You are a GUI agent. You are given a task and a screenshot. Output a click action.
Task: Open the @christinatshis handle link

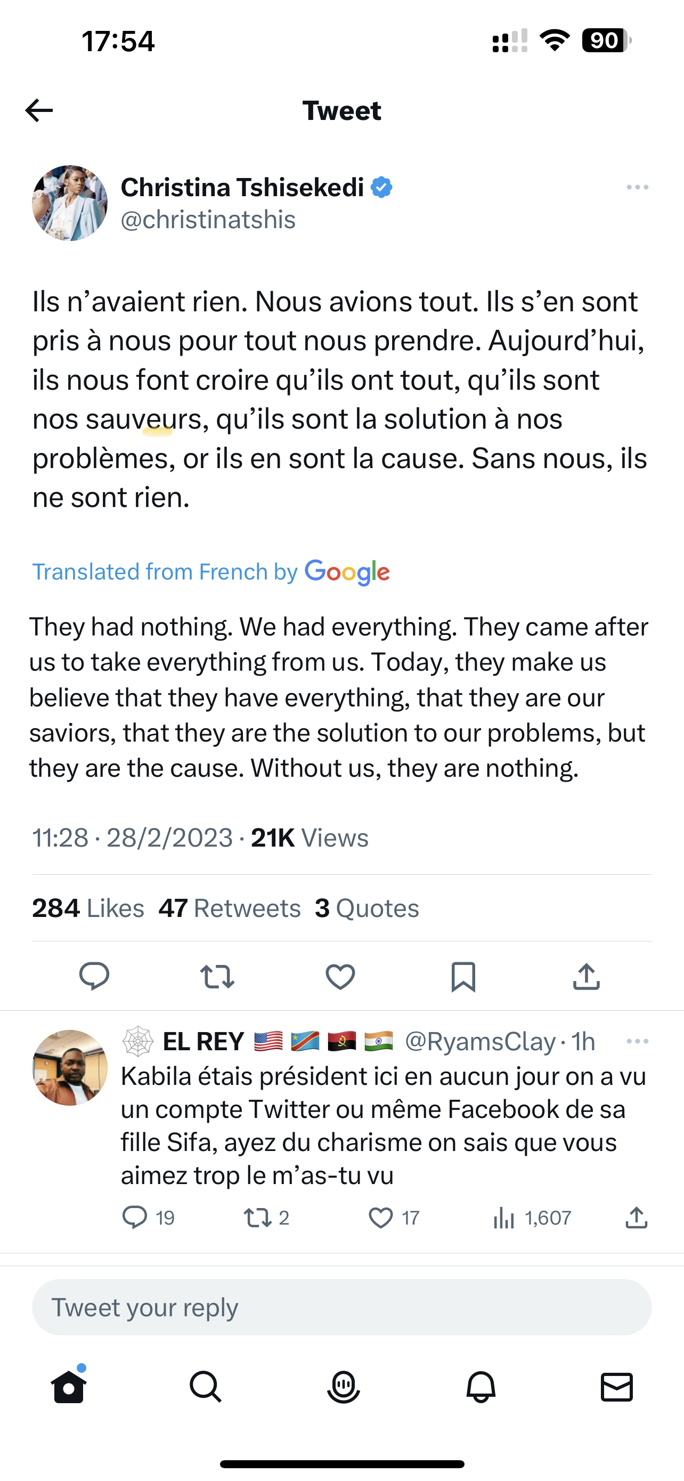coord(208,220)
